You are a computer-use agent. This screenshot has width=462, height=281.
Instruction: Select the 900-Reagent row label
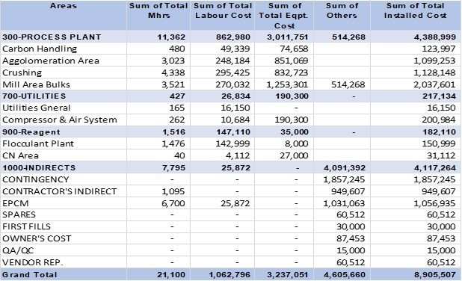point(31,132)
